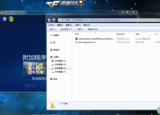This screenshot has width=160, height=115.
Task: Select the torrent file icon e20e6ca58ac...
Action: tap(76, 39)
